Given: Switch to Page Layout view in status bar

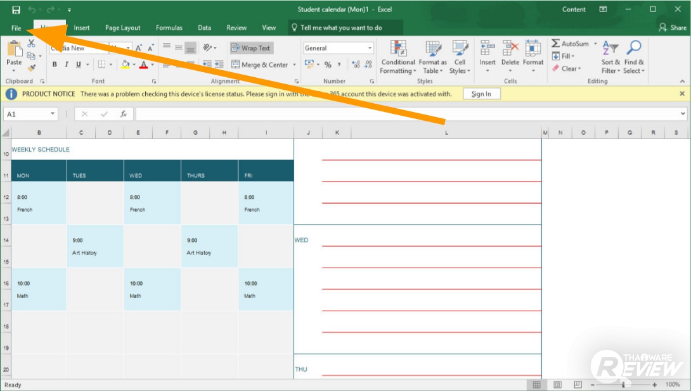Looking at the screenshot, I should [x=557, y=385].
